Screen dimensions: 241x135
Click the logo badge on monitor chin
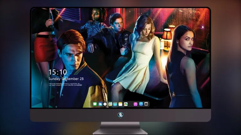point(121,115)
